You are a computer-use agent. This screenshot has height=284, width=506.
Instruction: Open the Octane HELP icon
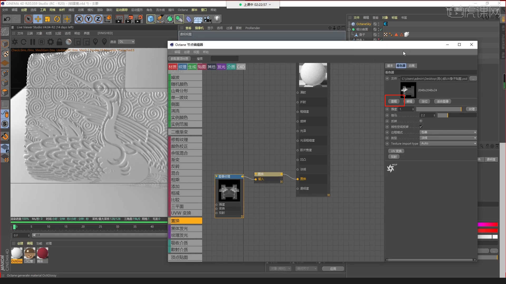[x=392, y=168]
